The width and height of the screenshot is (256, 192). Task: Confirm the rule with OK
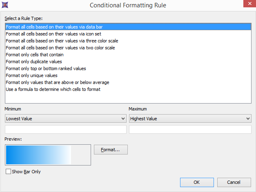196,182
